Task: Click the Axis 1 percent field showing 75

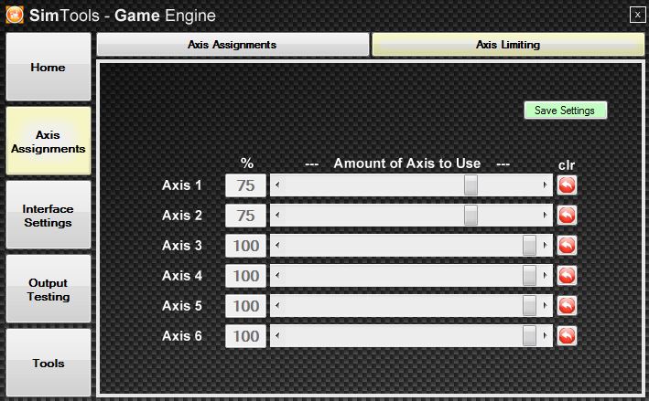Action: click(x=246, y=185)
